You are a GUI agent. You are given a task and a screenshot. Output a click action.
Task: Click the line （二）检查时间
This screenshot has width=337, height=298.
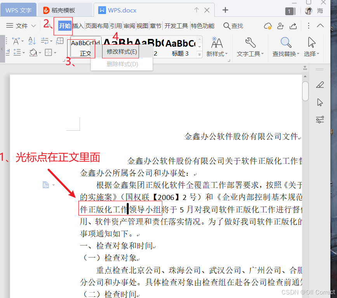tap(109, 294)
